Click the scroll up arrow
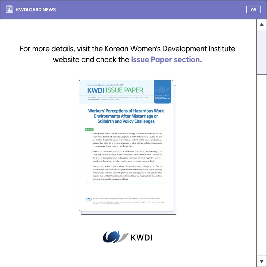This screenshot has width=267, height=267. click(262, 24)
